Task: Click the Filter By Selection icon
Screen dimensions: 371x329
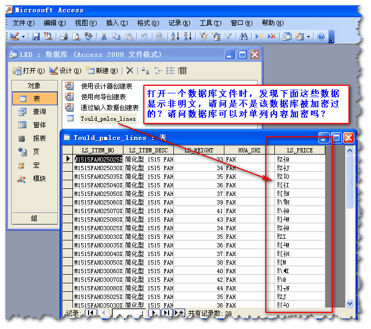Action: tap(203, 36)
